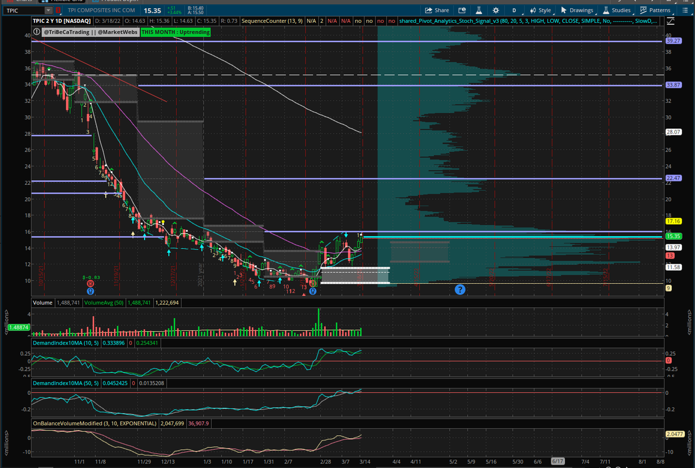Click the TPIC 2 Y 1D [NASDAQ] header
695x468 pixels.
click(61, 21)
